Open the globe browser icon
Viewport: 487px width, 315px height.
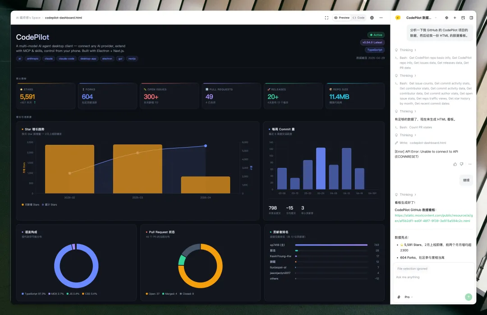tap(372, 18)
